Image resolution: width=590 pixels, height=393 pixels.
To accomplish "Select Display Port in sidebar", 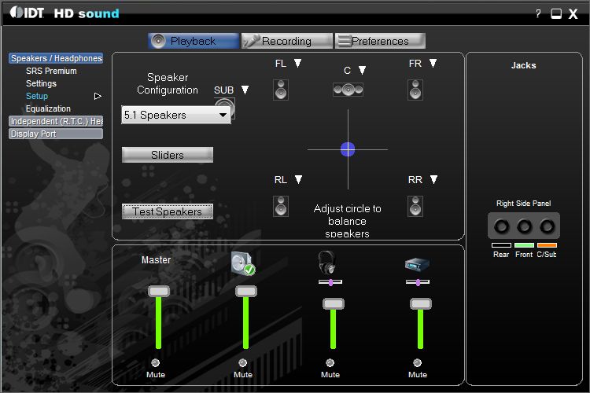I will click(x=56, y=134).
